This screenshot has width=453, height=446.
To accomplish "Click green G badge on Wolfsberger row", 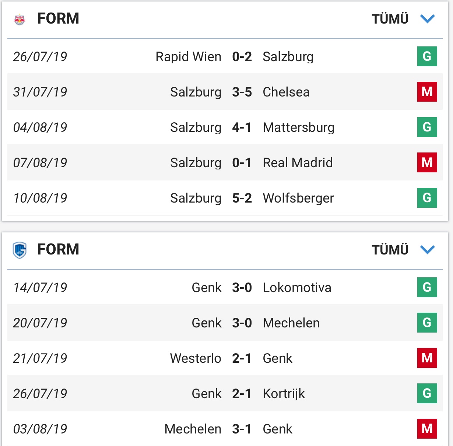I will pyautogui.click(x=427, y=198).
